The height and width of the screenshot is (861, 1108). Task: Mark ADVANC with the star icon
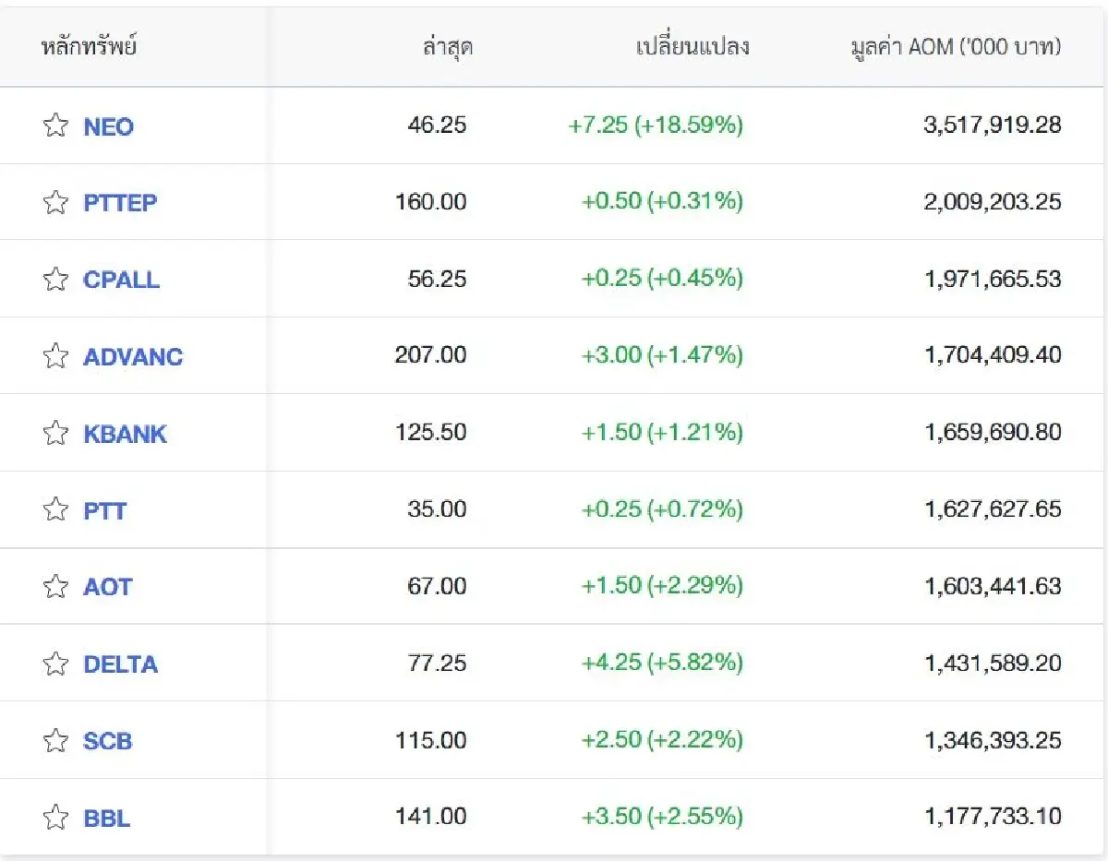click(55, 355)
